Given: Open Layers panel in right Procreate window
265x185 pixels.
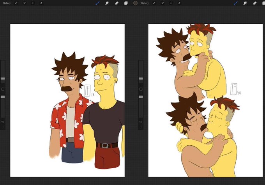Looking at the screenshot, I should [264, 3].
